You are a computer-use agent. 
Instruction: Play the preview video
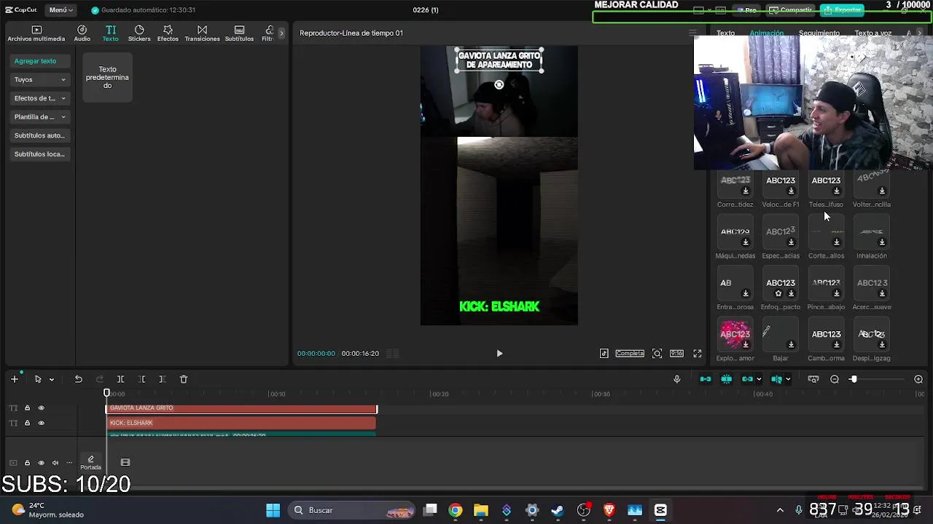499,354
